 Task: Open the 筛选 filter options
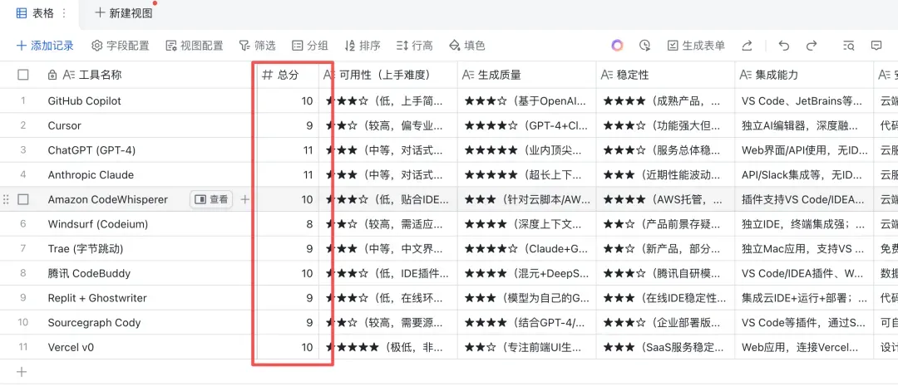[x=257, y=46]
